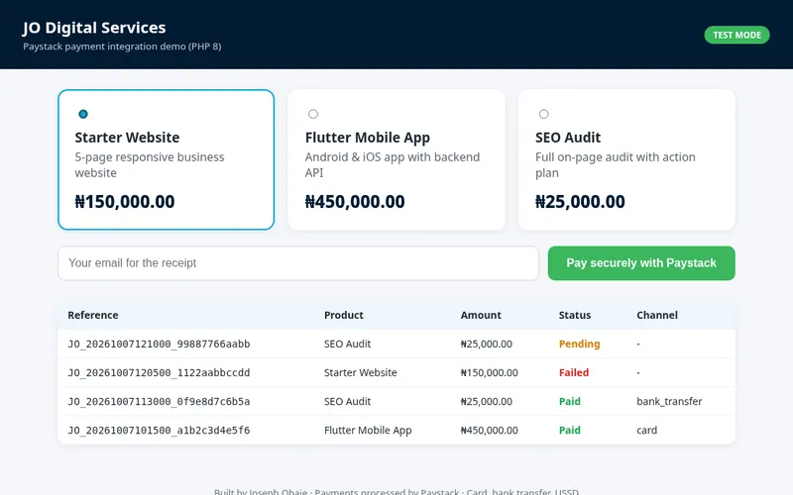This screenshot has height=495, width=793.
Task: Click the Pay securely with Paystack button
Action: 641,263
